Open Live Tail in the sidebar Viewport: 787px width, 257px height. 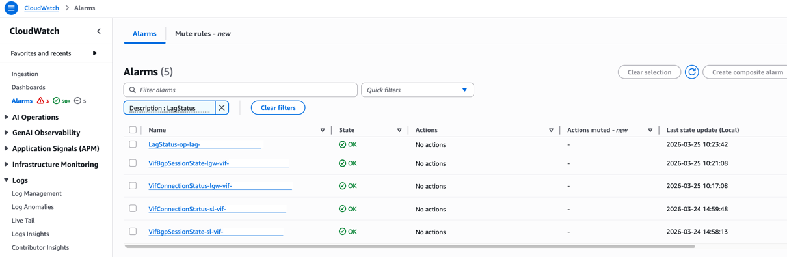pyautogui.click(x=23, y=221)
